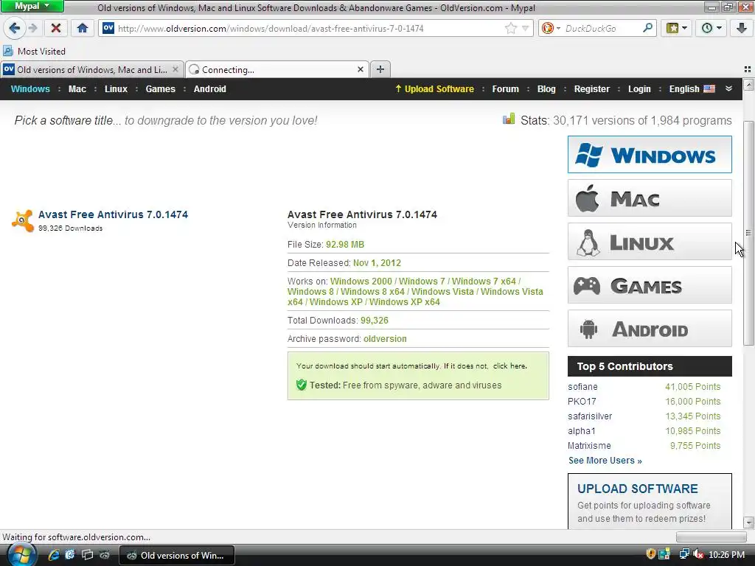Open contributor alpha1
Viewport: 755px width, 566px height.
[582, 430]
